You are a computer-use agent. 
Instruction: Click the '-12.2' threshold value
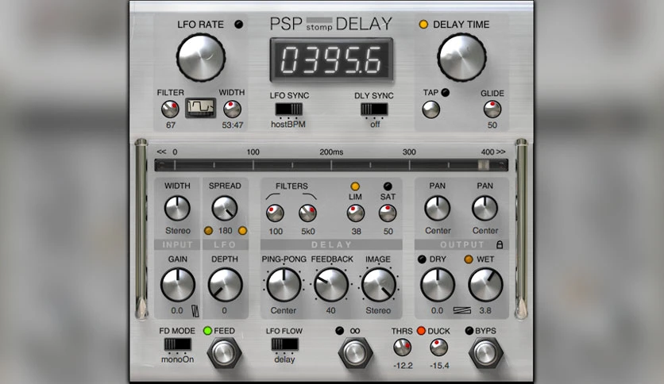403,366
